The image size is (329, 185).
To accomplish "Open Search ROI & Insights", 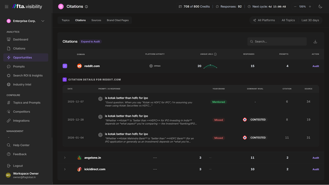I will (26, 76).
